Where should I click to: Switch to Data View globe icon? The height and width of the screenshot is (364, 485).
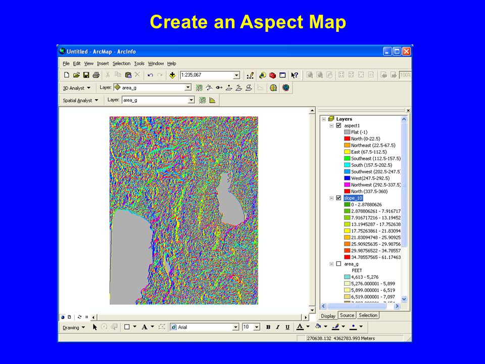[x=63, y=317]
